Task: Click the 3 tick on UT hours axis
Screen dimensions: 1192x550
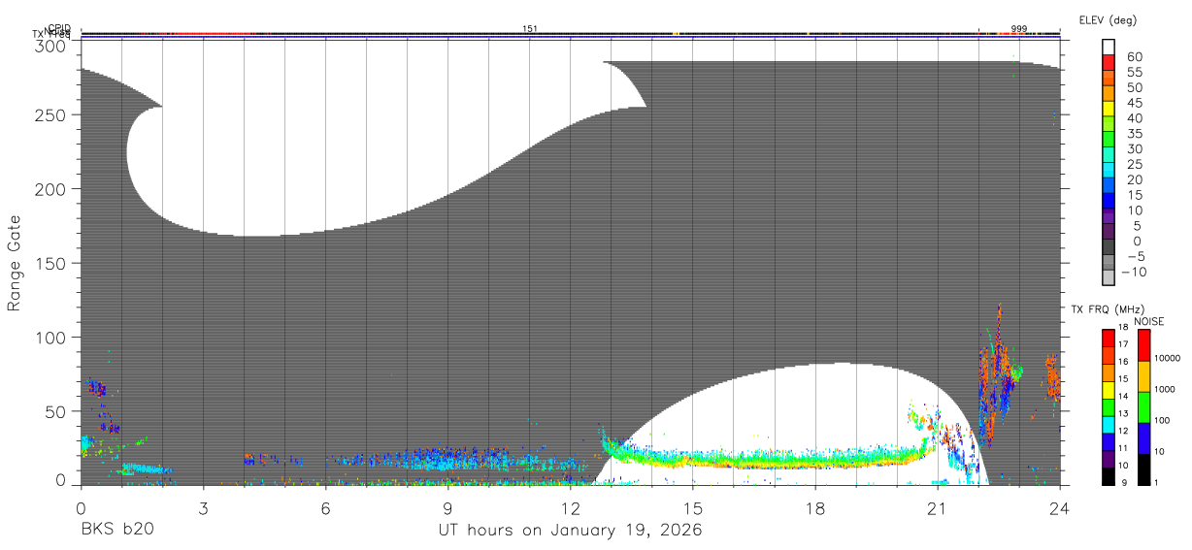Action: click(203, 507)
